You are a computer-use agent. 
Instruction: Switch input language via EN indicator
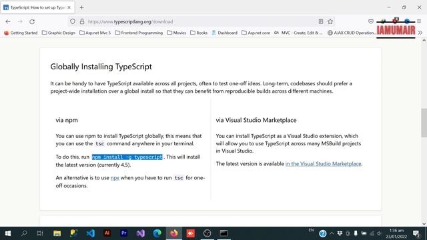coord(312,230)
